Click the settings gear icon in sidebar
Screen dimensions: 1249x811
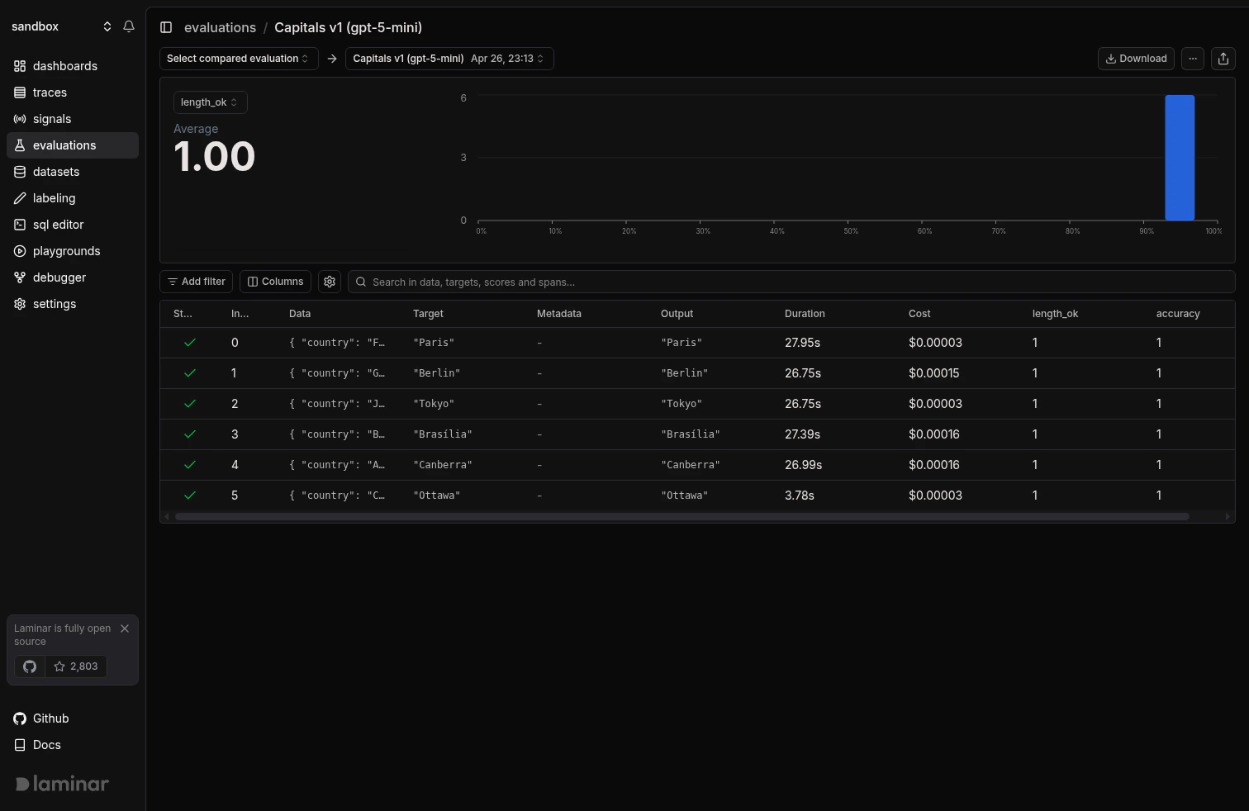(20, 304)
